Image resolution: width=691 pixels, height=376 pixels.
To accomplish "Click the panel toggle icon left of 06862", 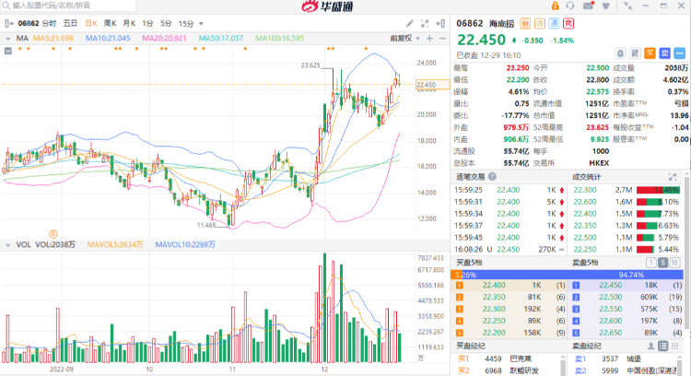I will pyautogui.click(x=9, y=23).
